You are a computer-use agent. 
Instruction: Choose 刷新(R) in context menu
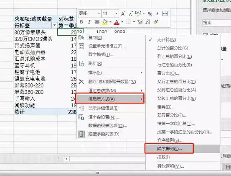111,64
